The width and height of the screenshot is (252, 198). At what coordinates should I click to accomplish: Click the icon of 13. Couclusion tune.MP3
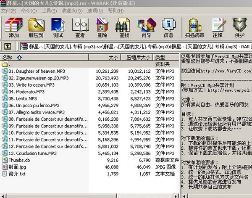click(x=5, y=153)
